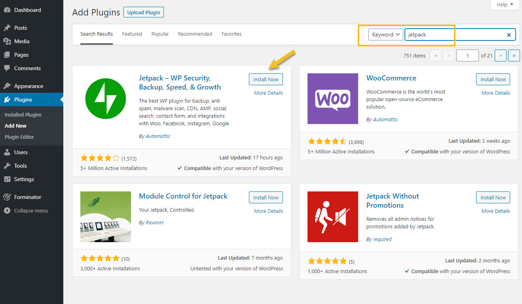Click Jetpack Without Promotions red thumbnail
This screenshot has height=304, width=522.
(x=333, y=217)
